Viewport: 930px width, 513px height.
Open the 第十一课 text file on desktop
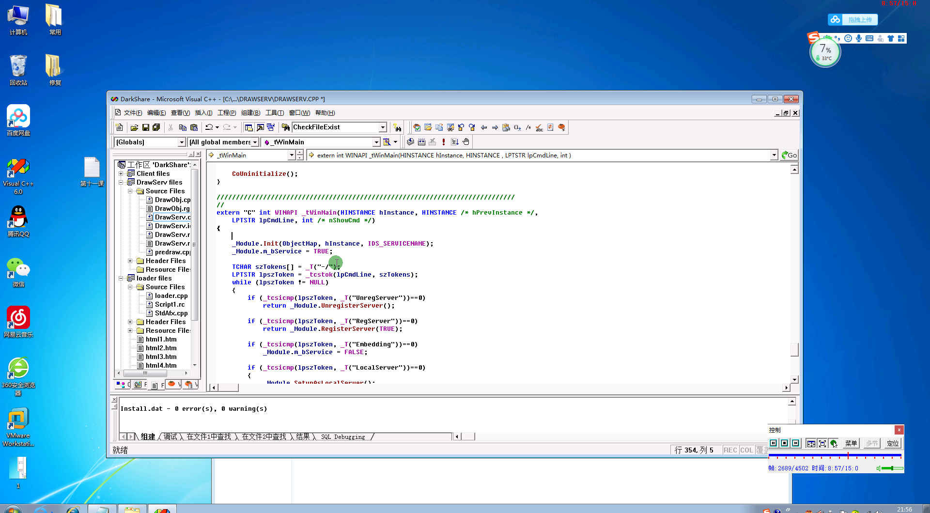pyautogui.click(x=92, y=171)
